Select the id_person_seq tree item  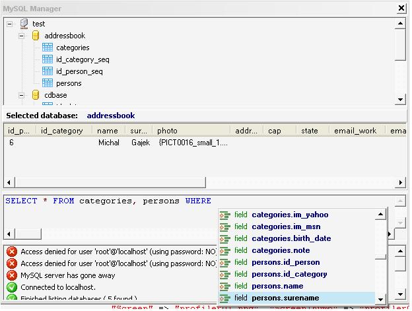coord(79,71)
